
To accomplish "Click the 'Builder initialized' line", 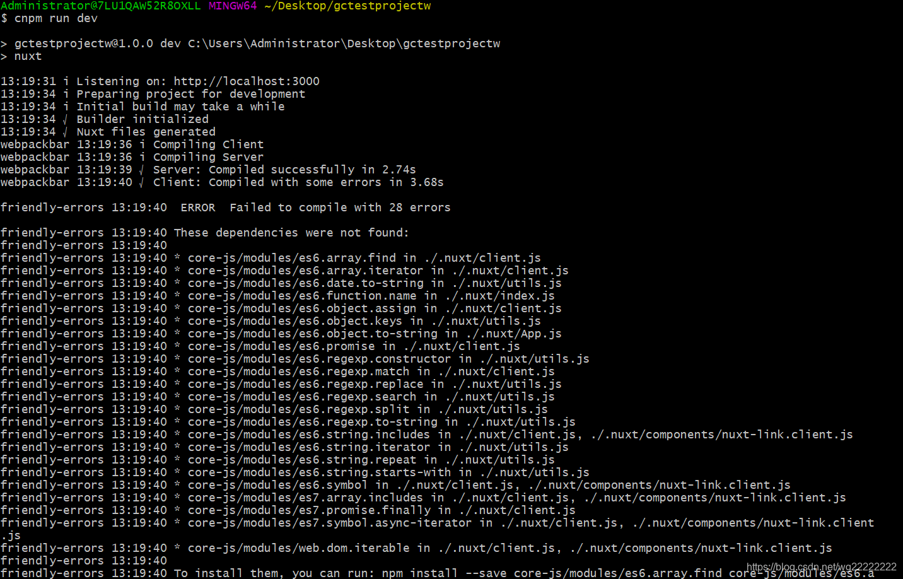I will (105, 119).
